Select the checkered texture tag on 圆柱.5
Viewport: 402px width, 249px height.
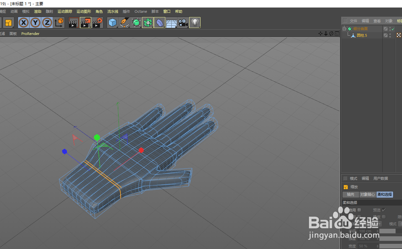click(x=399, y=35)
